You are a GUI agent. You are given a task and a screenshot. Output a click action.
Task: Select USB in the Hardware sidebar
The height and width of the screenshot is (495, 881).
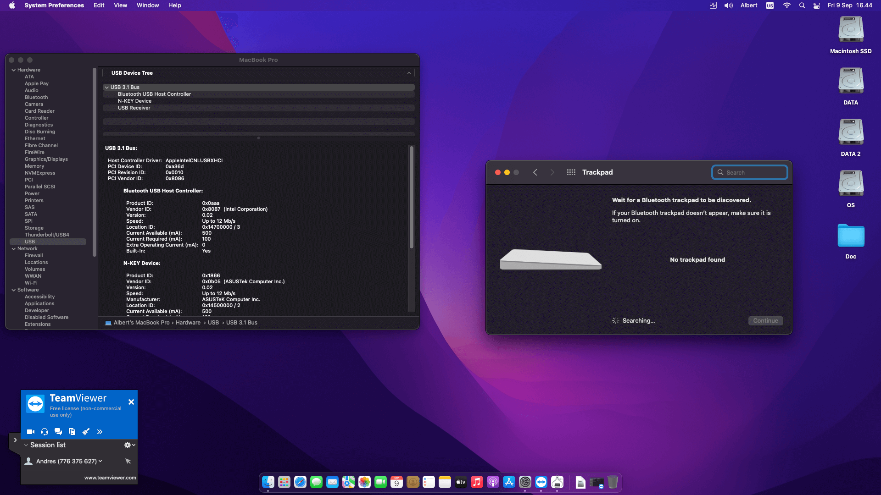pyautogui.click(x=30, y=242)
